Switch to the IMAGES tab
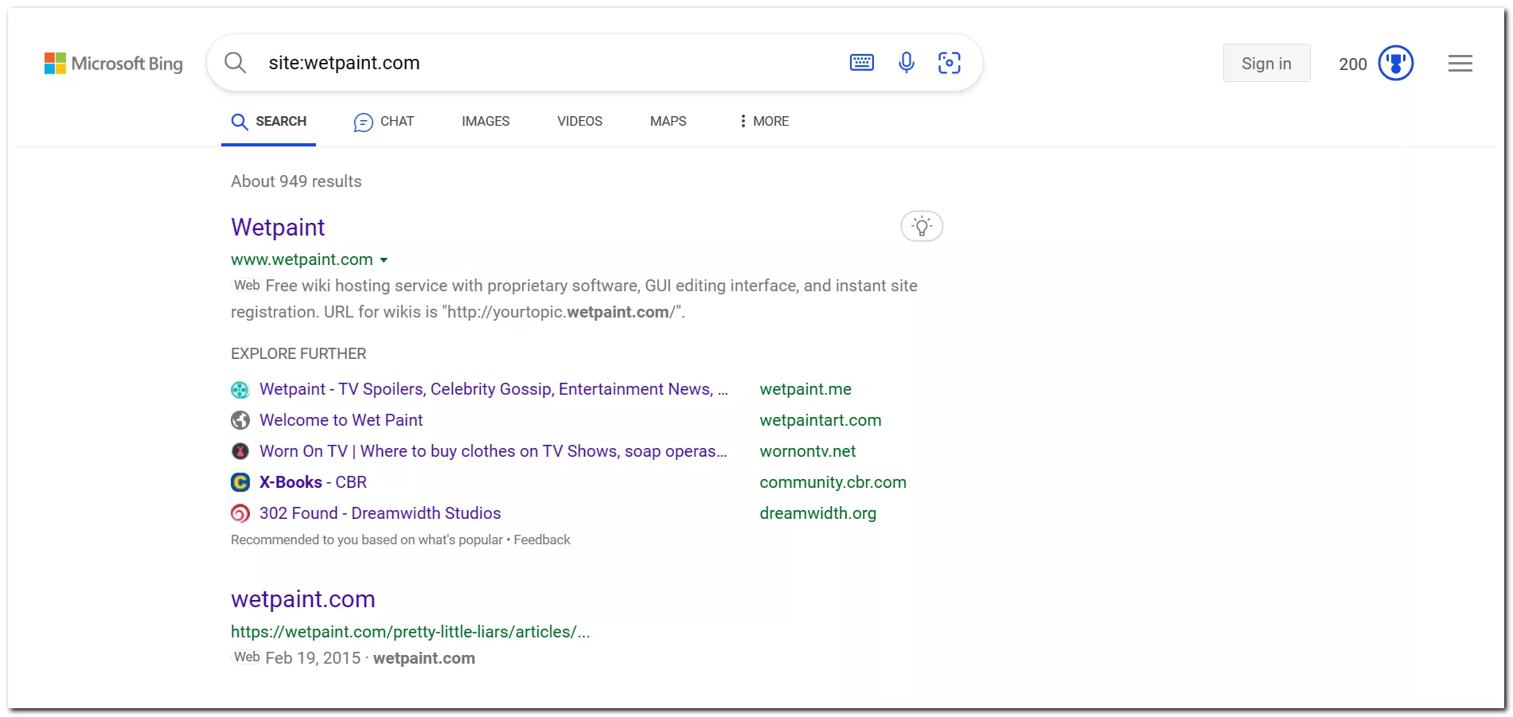Viewport: 1513px width, 717px height. click(x=485, y=121)
